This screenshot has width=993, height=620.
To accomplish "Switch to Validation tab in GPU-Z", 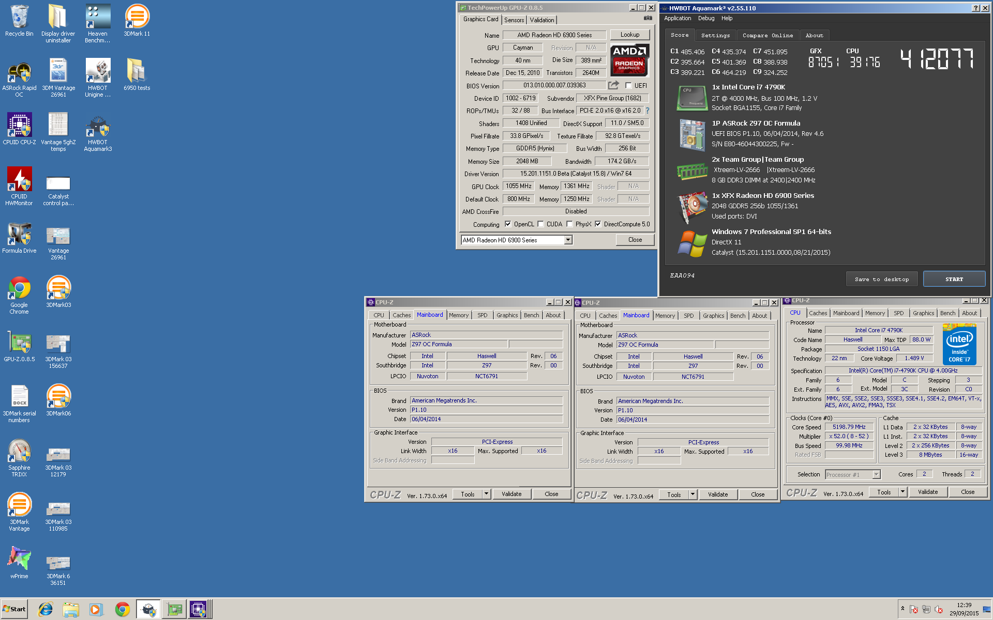I will (x=542, y=20).
